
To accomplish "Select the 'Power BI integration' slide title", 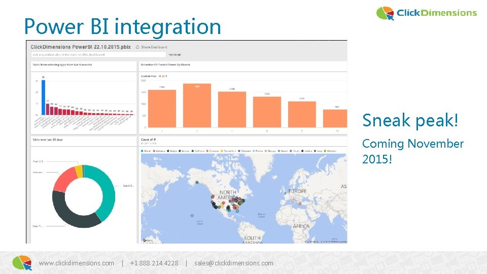I will pos(123,27).
